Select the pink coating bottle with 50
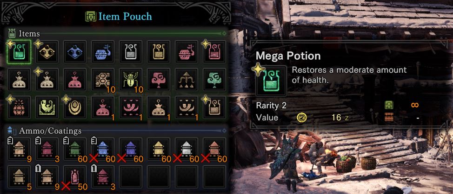Viewport: 453px width, 194px height. pyautogui.click(x=75, y=176)
